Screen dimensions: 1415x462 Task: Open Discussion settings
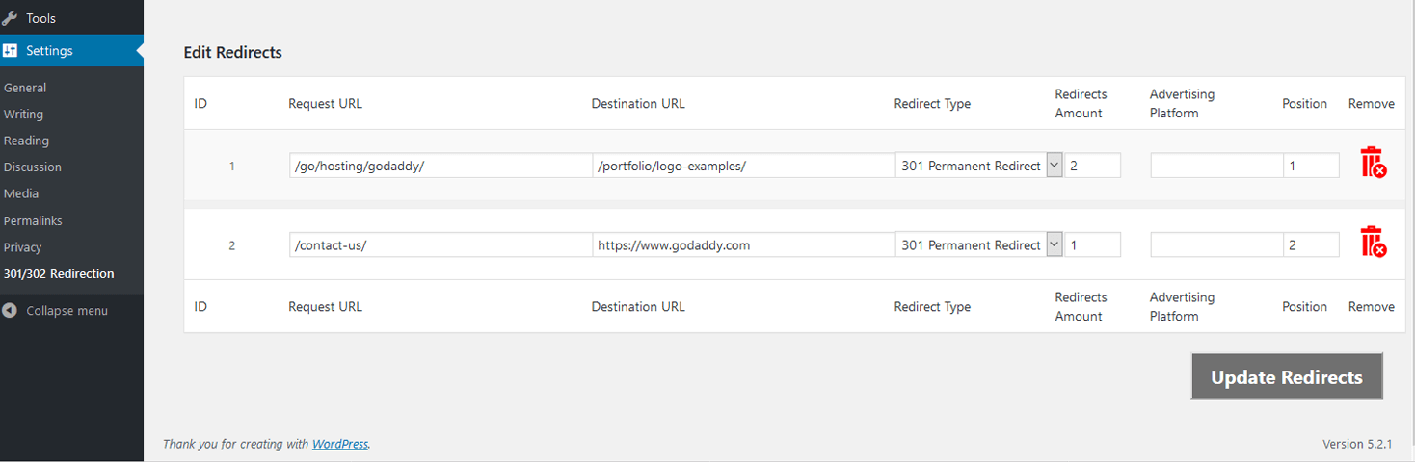click(33, 167)
